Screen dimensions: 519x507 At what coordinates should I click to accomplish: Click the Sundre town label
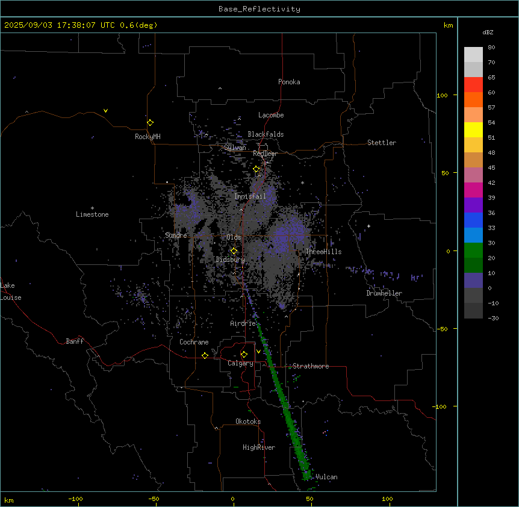pos(176,235)
